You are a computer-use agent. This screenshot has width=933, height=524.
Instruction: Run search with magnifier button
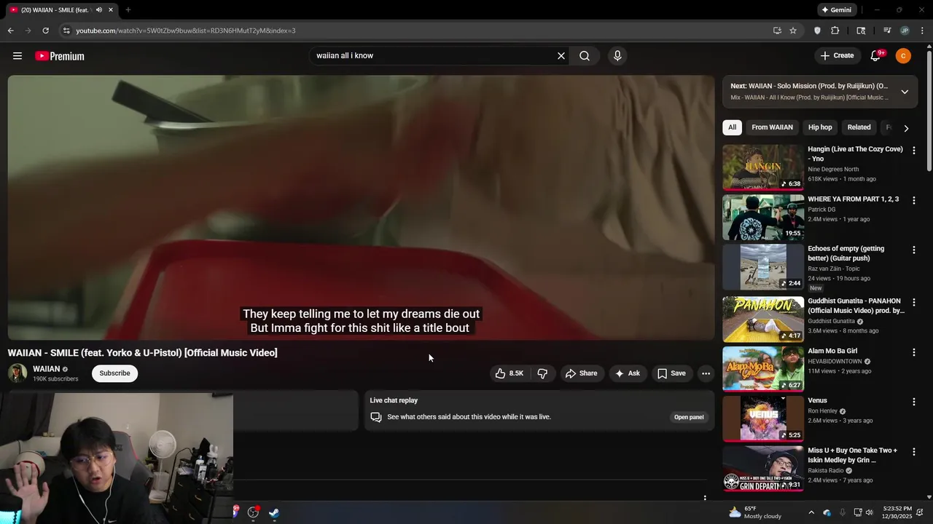[585, 56]
